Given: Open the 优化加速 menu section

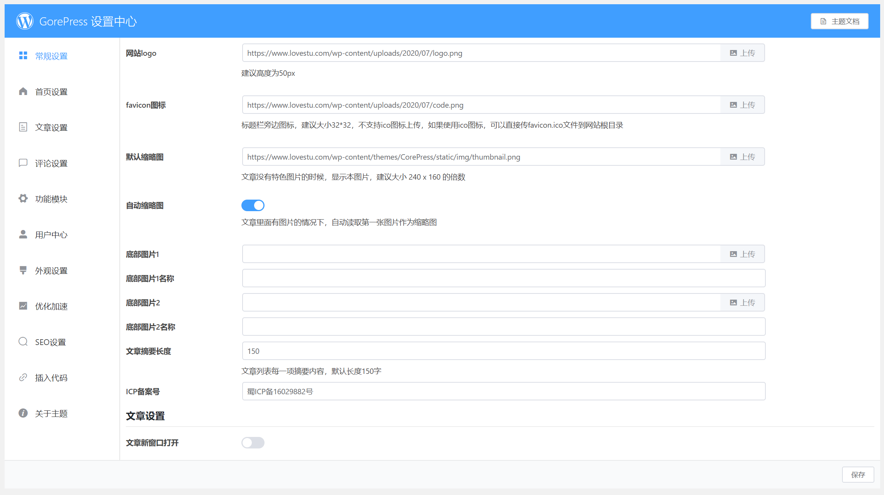Looking at the screenshot, I should (51, 306).
